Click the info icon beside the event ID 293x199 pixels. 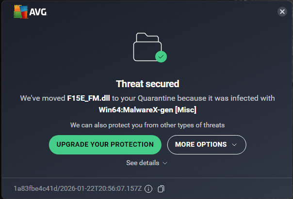(x=149, y=188)
